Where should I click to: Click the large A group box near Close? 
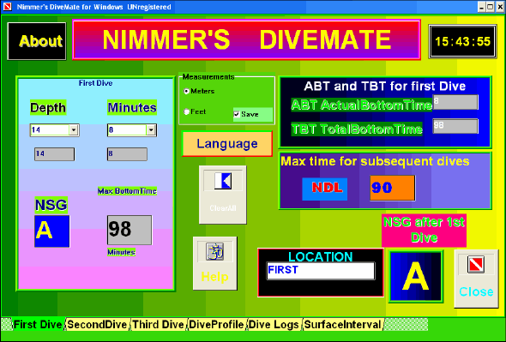pos(416,277)
